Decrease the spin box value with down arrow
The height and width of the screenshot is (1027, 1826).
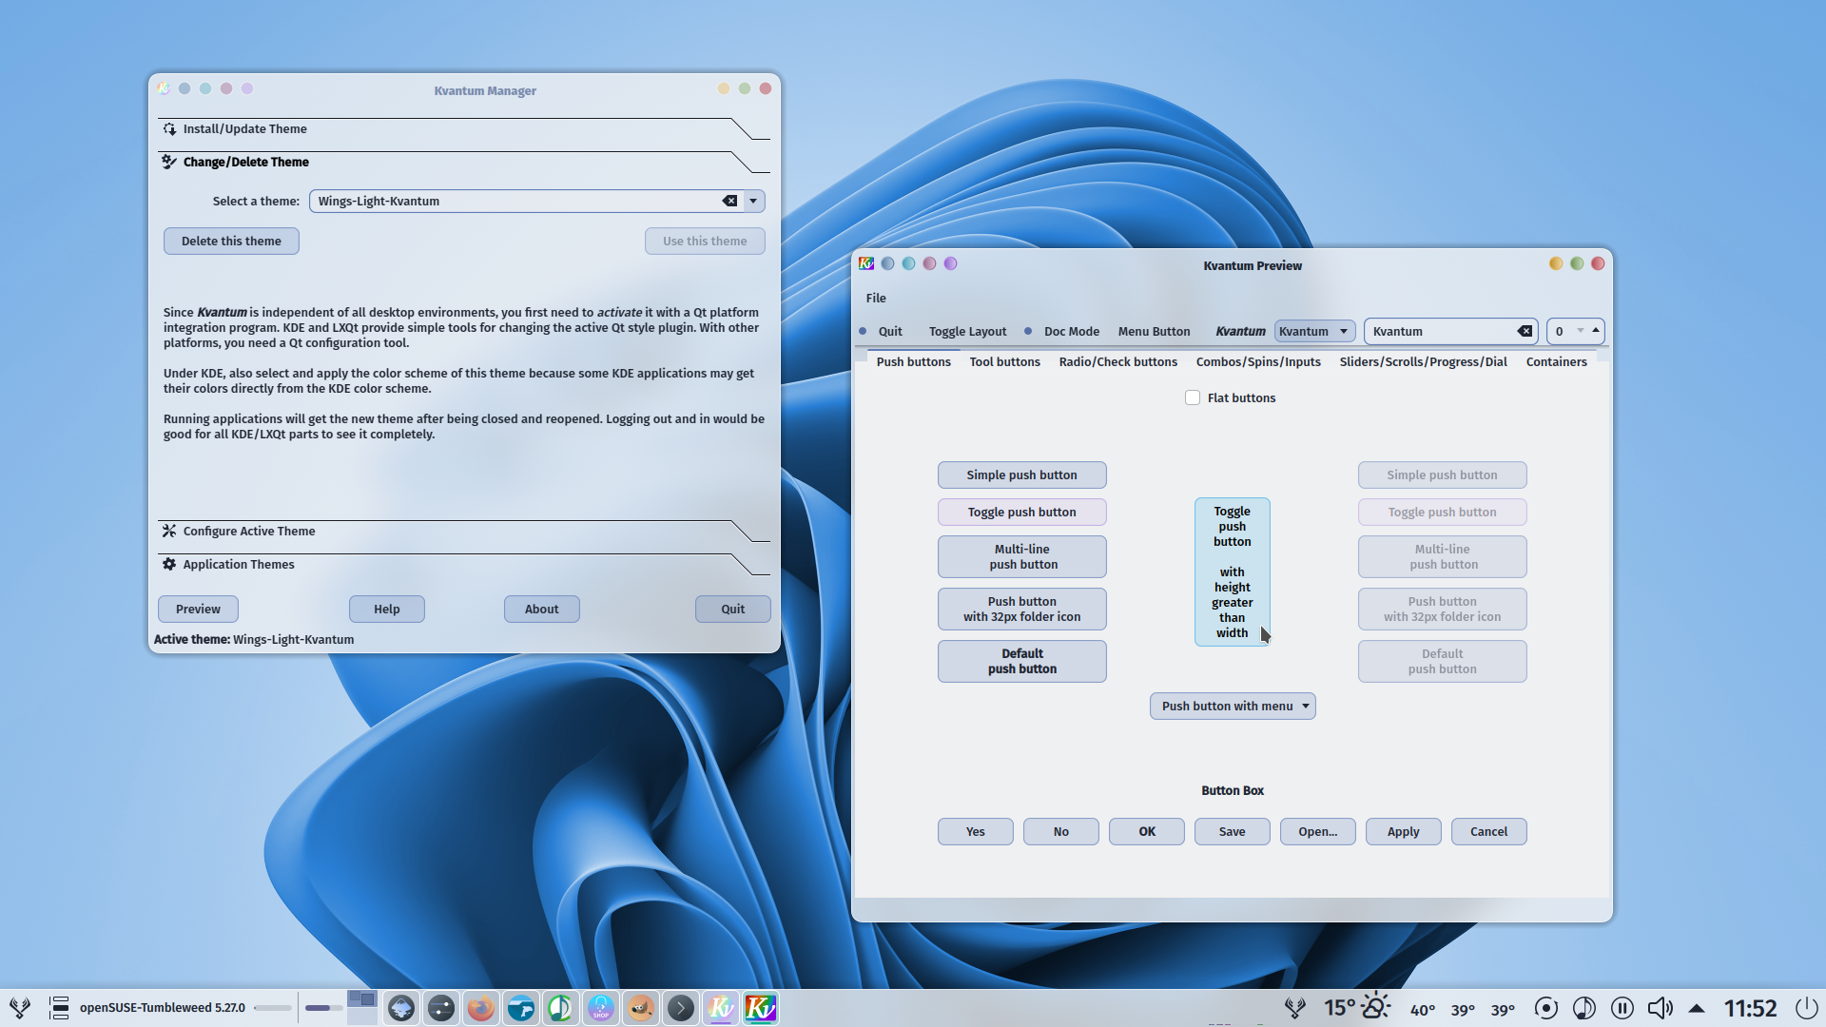pyautogui.click(x=1581, y=331)
